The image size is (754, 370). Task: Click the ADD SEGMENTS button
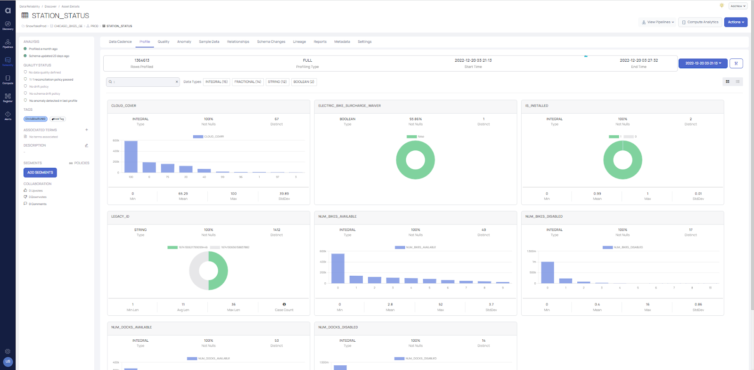40,173
